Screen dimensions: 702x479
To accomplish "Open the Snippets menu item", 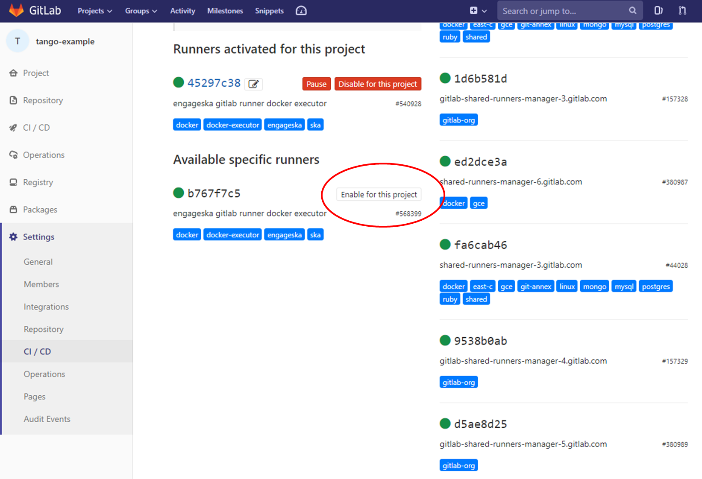I will click(x=269, y=11).
